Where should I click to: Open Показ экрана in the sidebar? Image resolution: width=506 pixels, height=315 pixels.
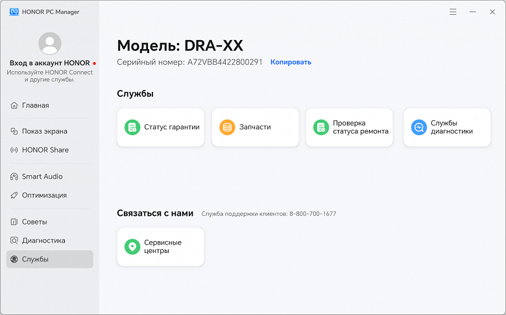coord(44,131)
